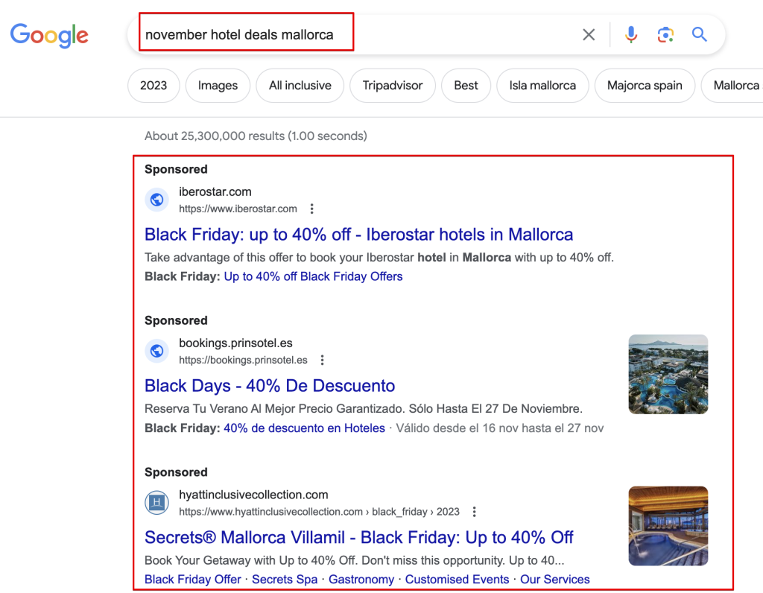
Task: Select the Isla mallorca filter chip
Action: pos(542,86)
